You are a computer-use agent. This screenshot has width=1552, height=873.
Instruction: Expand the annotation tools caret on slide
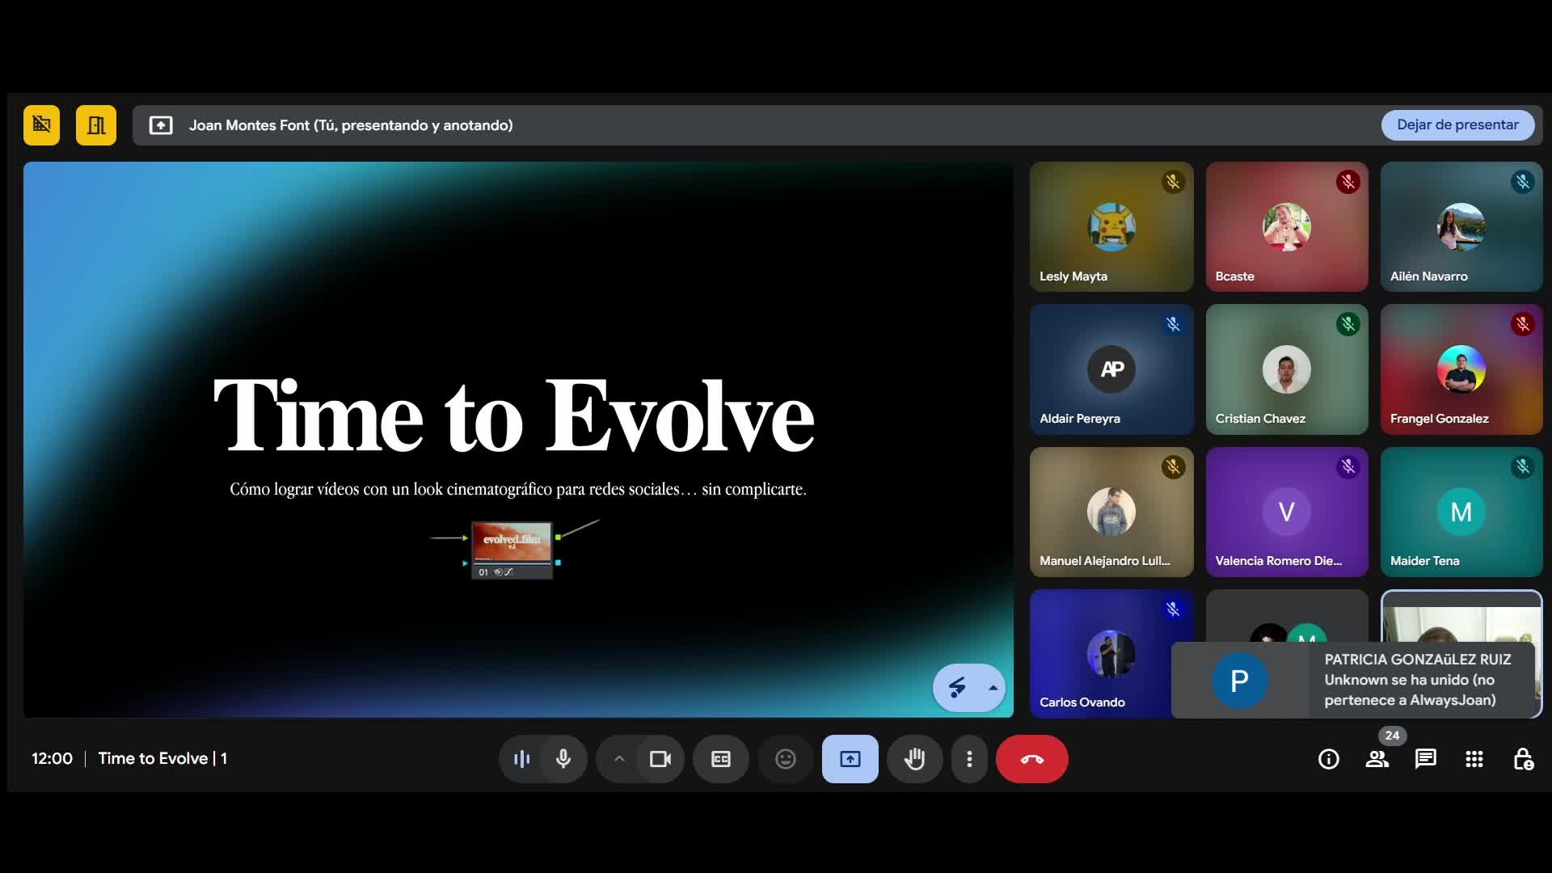pyautogui.click(x=993, y=688)
